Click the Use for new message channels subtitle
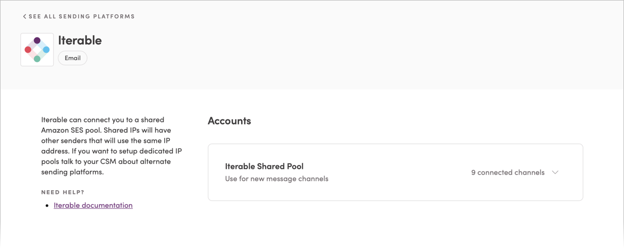Viewport: 624px width, 248px height. click(277, 179)
